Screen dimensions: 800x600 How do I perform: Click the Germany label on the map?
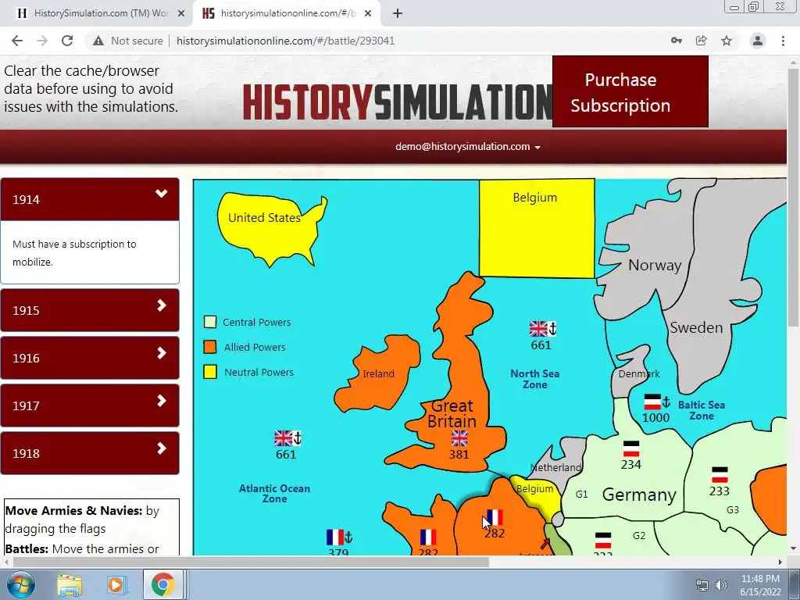pos(639,495)
